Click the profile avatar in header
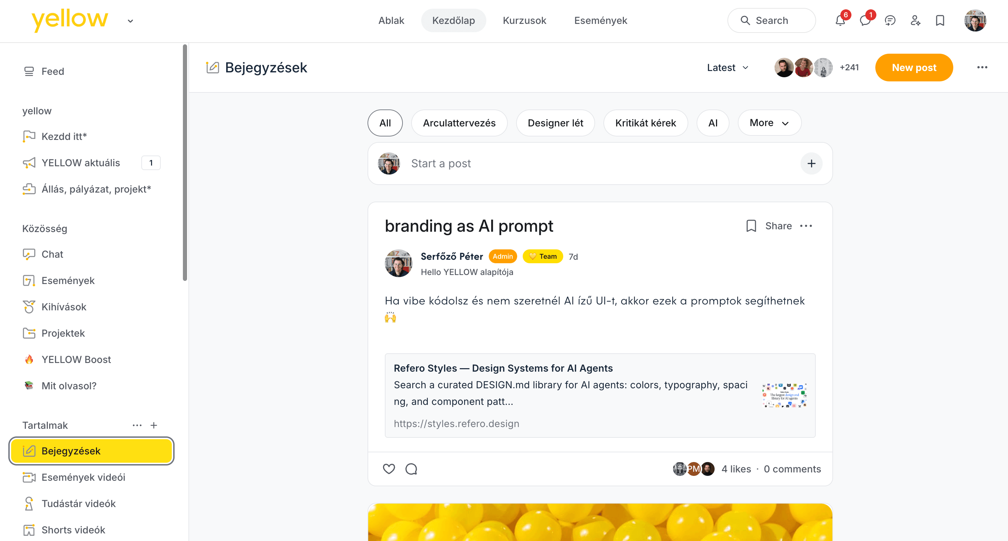The width and height of the screenshot is (1008, 541). pyautogui.click(x=975, y=20)
